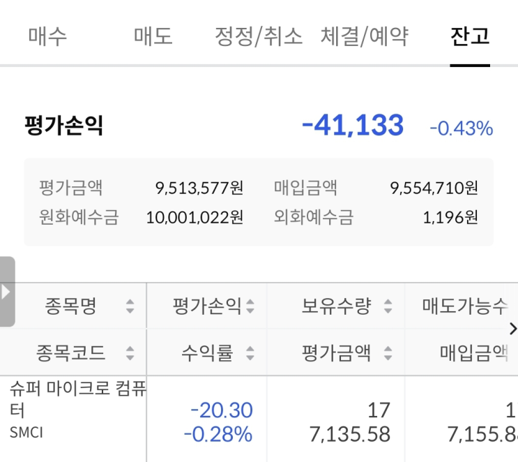Viewport: 518px width, 462px height.
Task: Click the 평가손익 column sort arrows
Action: pos(250,306)
